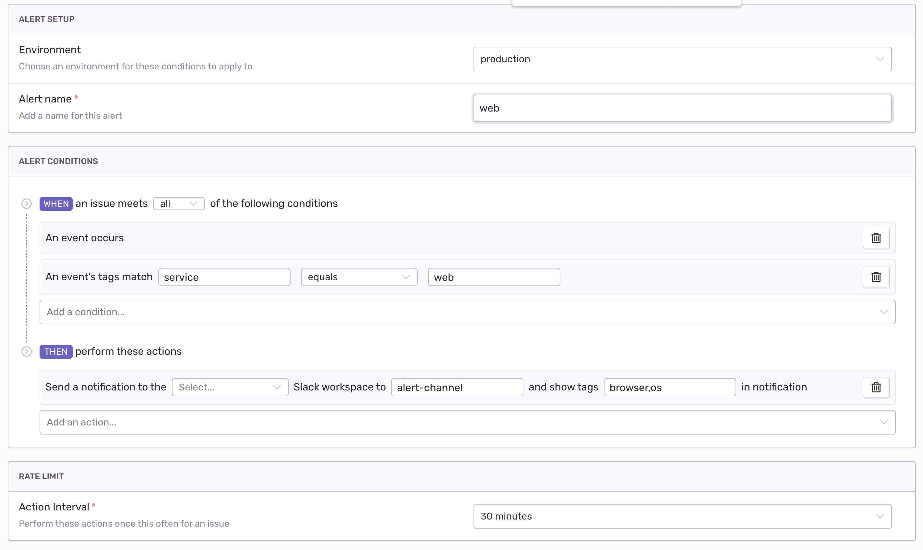Open the Add a condition selector

pos(445,312)
